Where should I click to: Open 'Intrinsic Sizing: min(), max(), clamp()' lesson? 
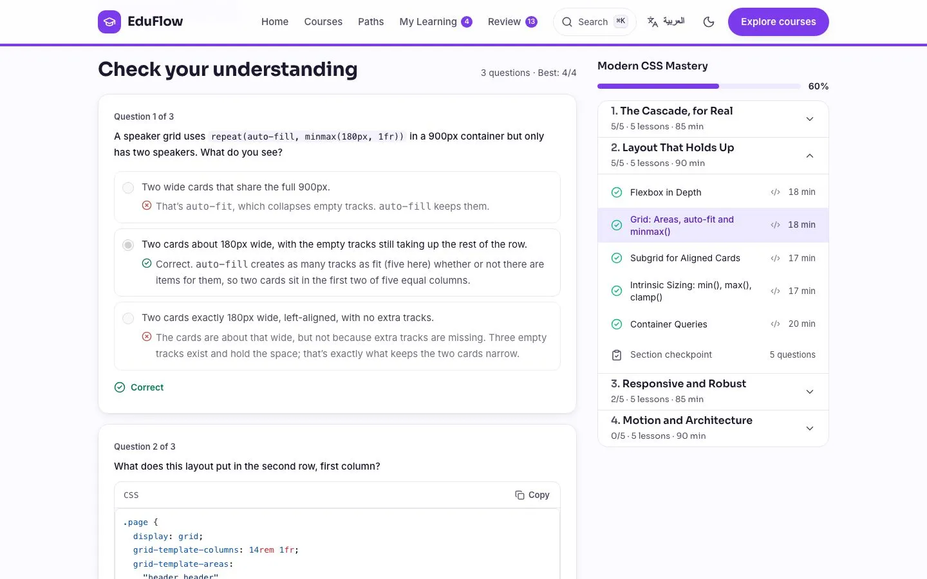click(713, 291)
